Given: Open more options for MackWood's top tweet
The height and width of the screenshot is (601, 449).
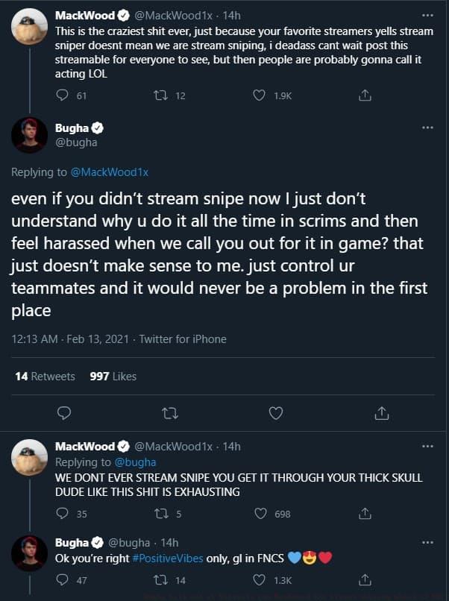Looking at the screenshot, I should [427, 14].
